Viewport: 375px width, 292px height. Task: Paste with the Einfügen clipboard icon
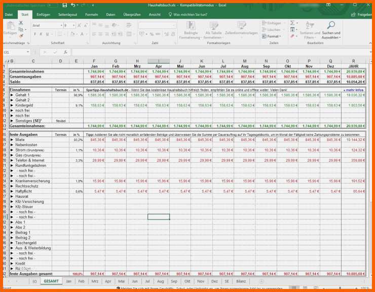(10, 28)
